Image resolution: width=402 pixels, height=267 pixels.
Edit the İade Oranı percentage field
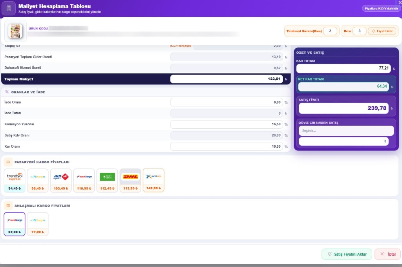(227, 102)
